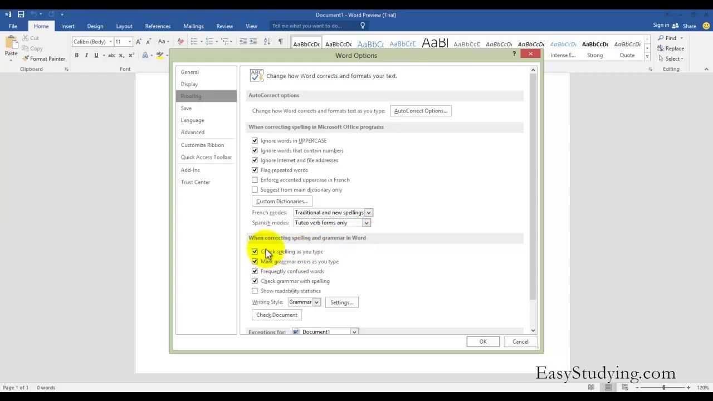Screen dimensions: 713x401
Task: Enable Show readability statistics
Action: tap(255, 291)
